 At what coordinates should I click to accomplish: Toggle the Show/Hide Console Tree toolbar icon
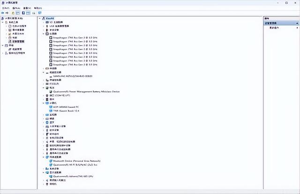tap(18, 13)
